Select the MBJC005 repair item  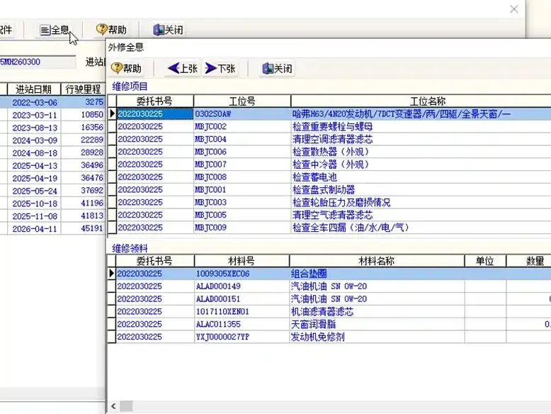(x=329, y=216)
